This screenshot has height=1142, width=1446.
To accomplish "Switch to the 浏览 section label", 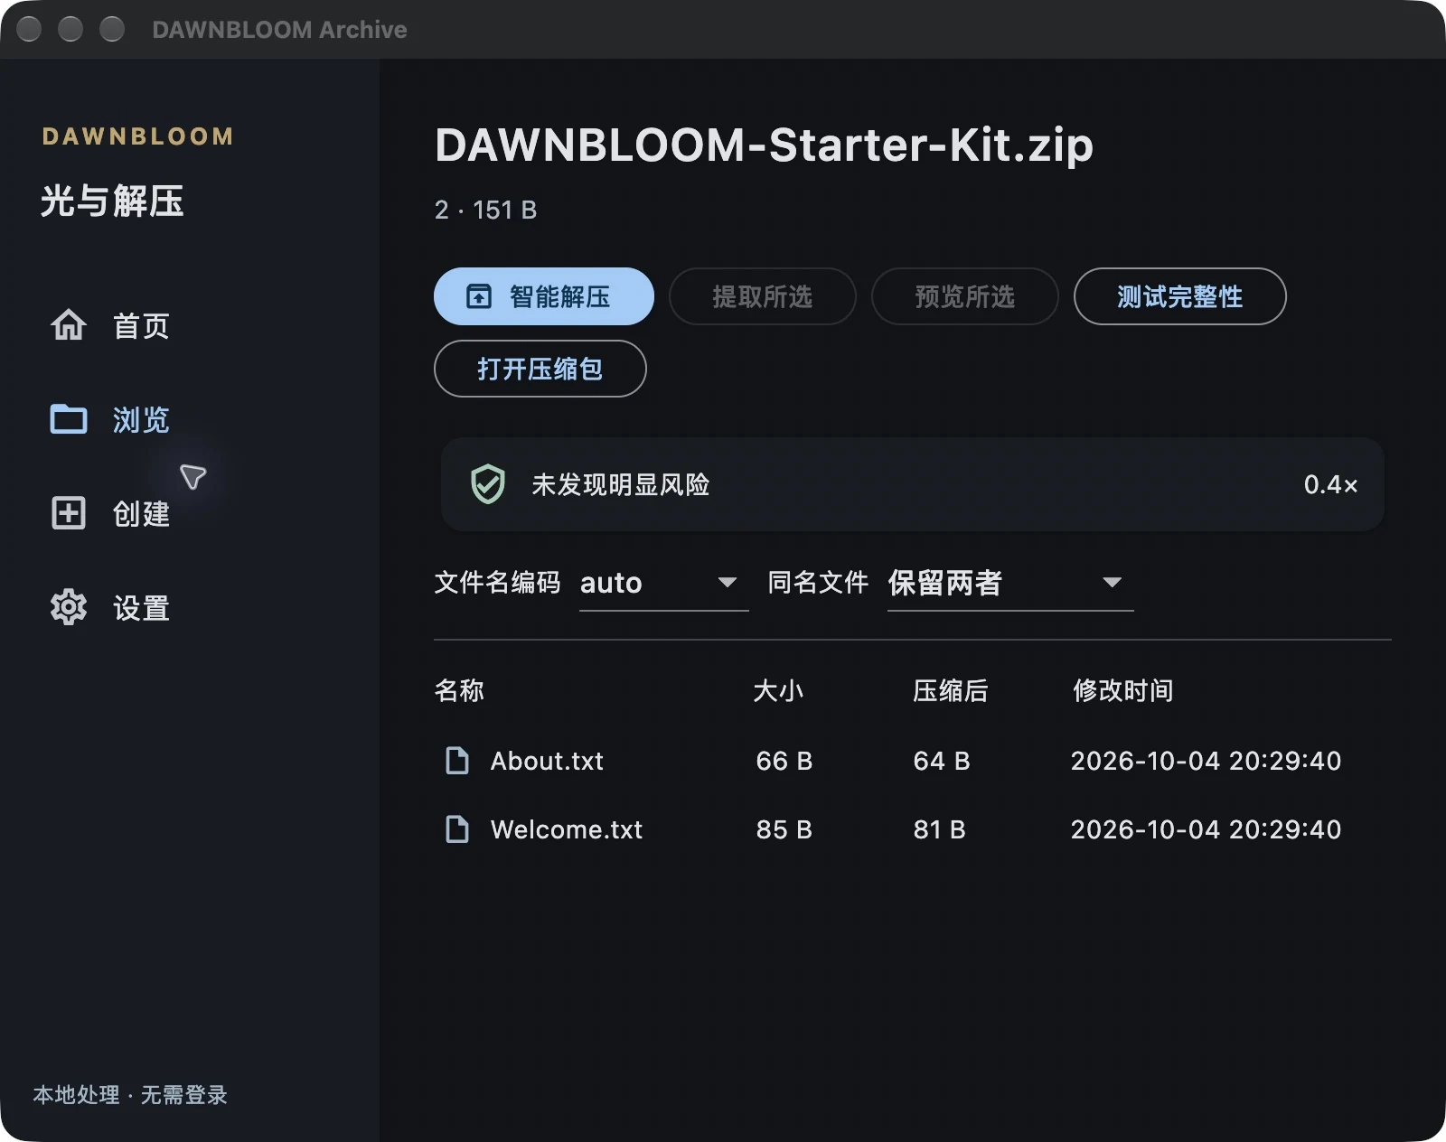I will [141, 420].
